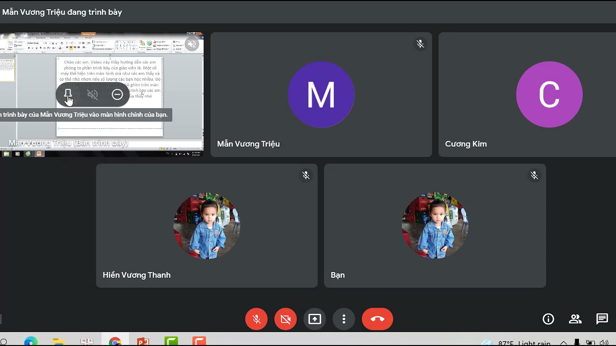Toggle the camera on/off button

point(286,319)
